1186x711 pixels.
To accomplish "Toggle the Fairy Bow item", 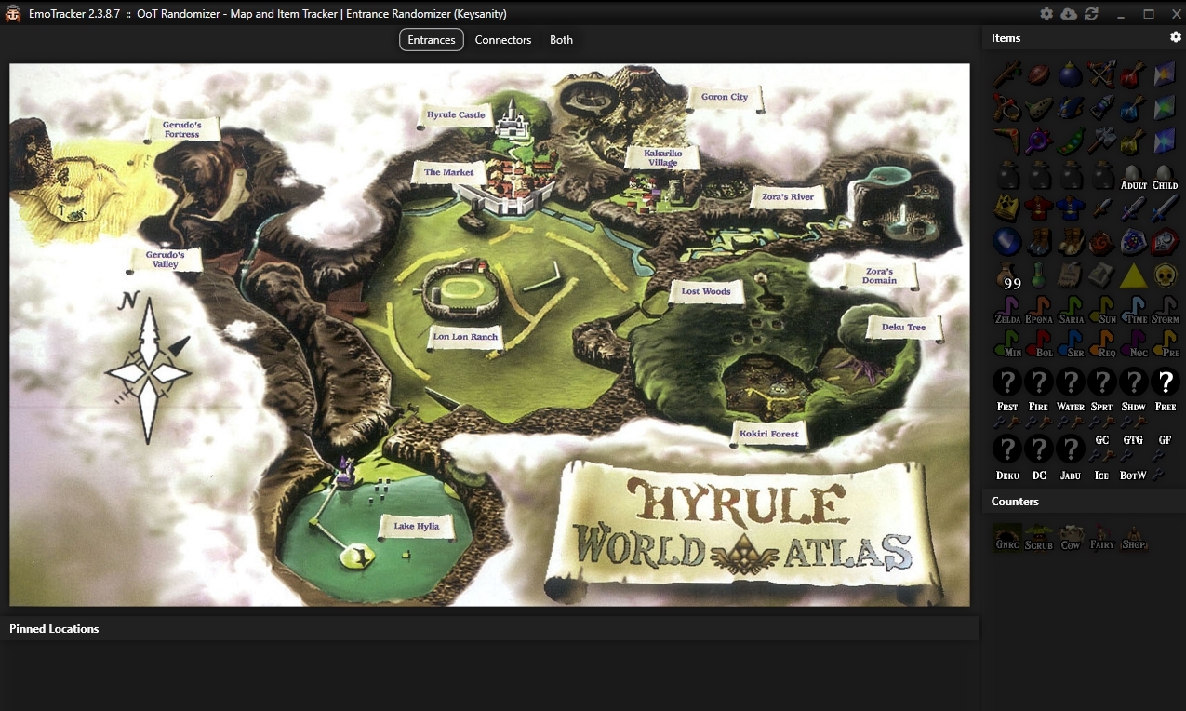I will click(x=1102, y=74).
